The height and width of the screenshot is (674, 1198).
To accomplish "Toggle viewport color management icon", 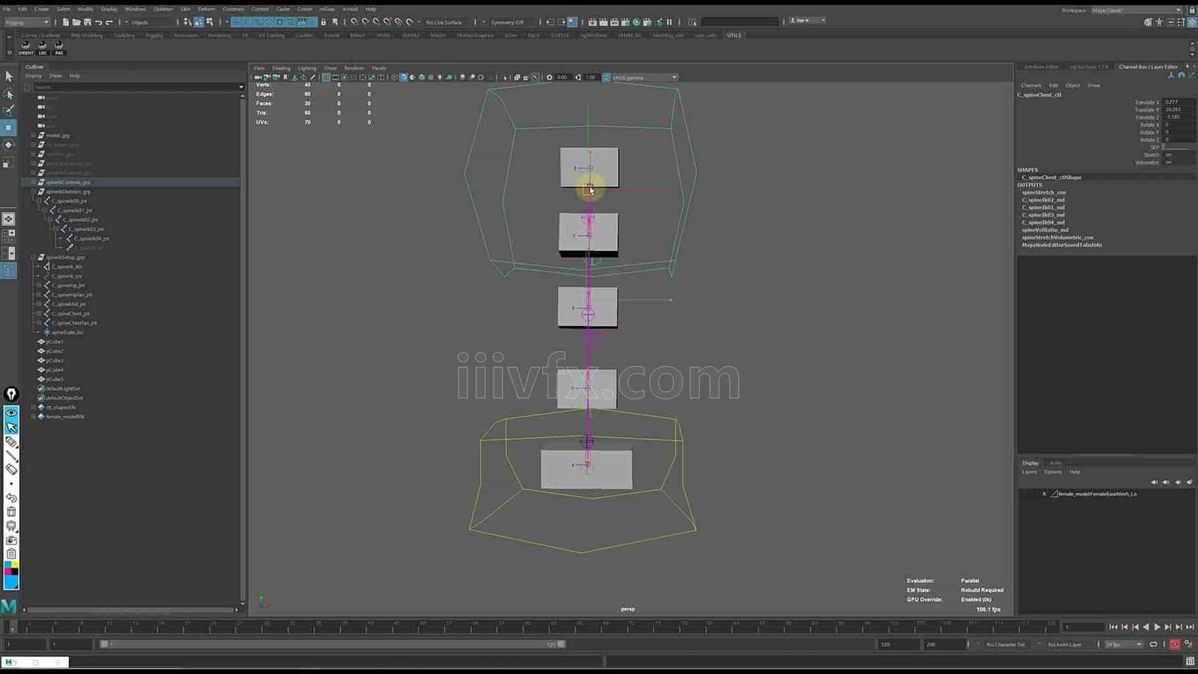I will [x=606, y=78].
